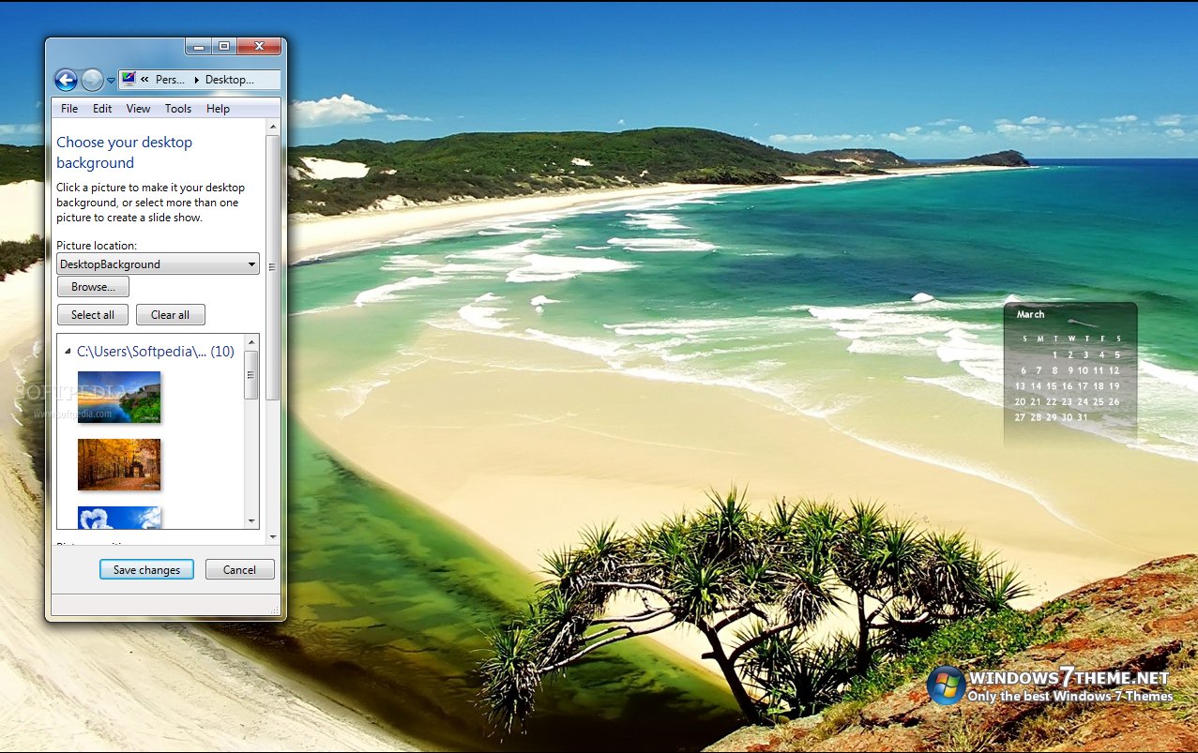Select the autumn forest wallpaper thumbnail
1198x753 pixels.
tap(119, 464)
